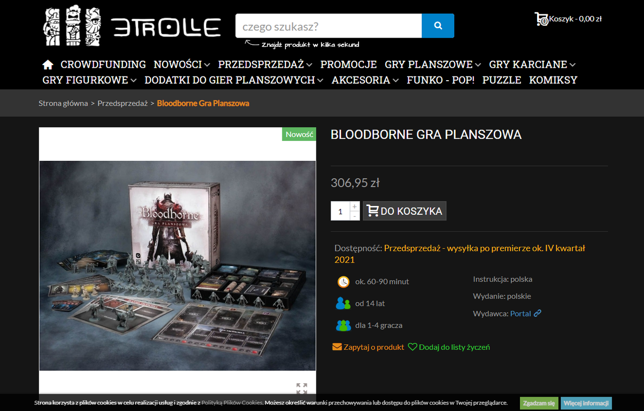Expand the Nowości menu
Image resolution: width=644 pixels, height=411 pixels.
tap(182, 64)
